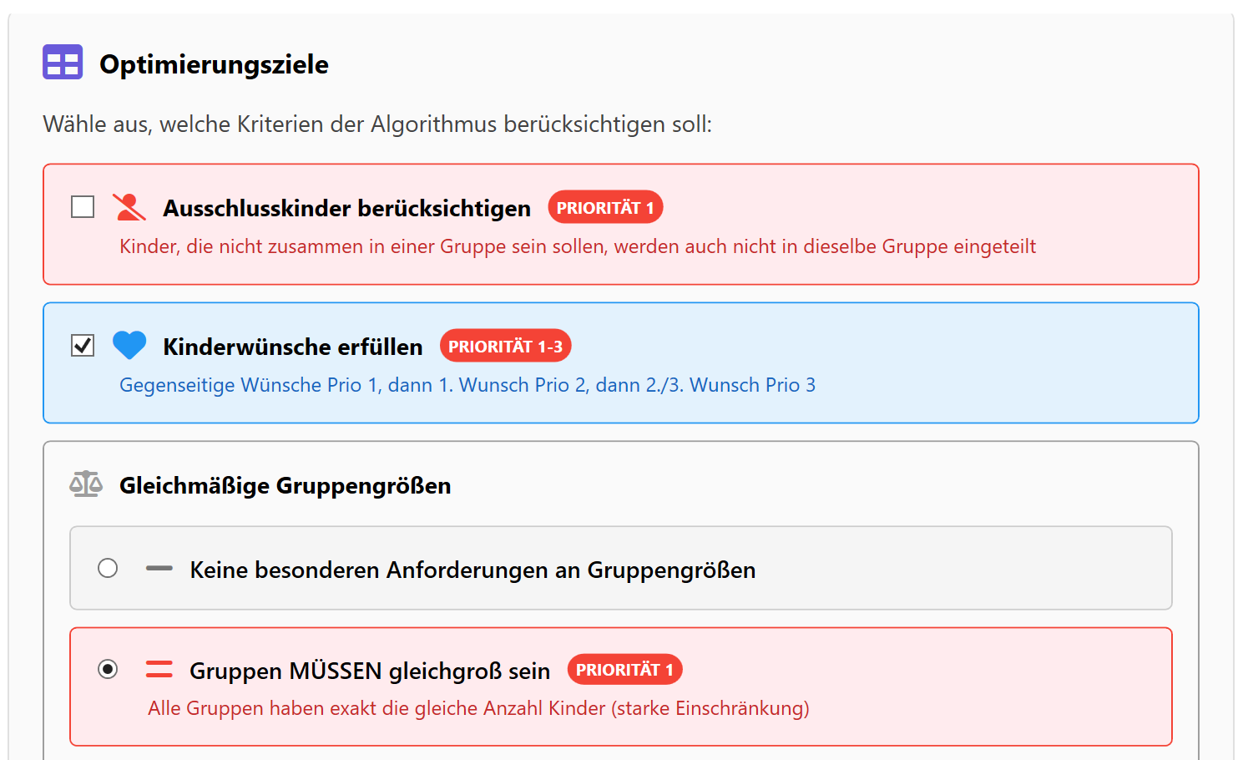The width and height of the screenshot is (1248, 760).
Task: Click the gray dash icon
Action: click(x=159, y=569)
